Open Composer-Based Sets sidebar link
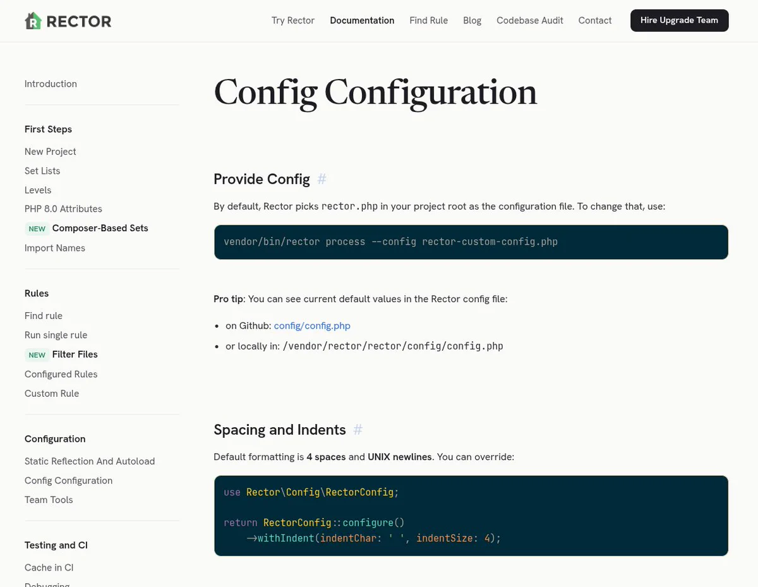 pos(100,228)
